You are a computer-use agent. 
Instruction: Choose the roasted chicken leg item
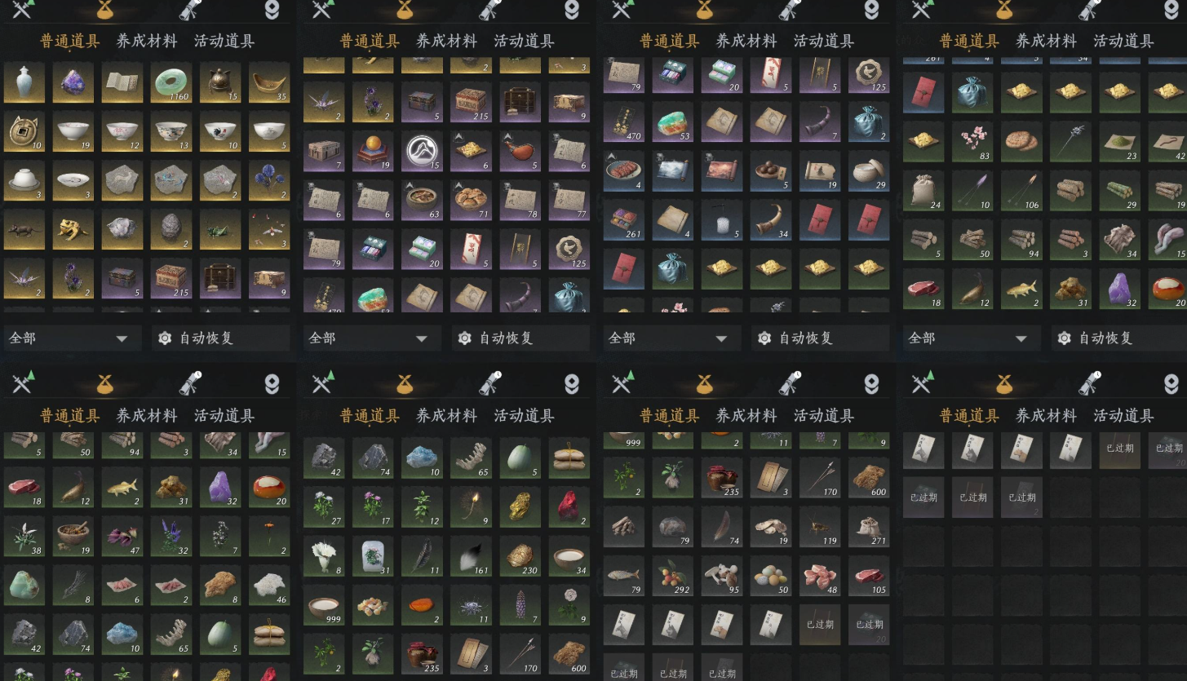[520, 152]
